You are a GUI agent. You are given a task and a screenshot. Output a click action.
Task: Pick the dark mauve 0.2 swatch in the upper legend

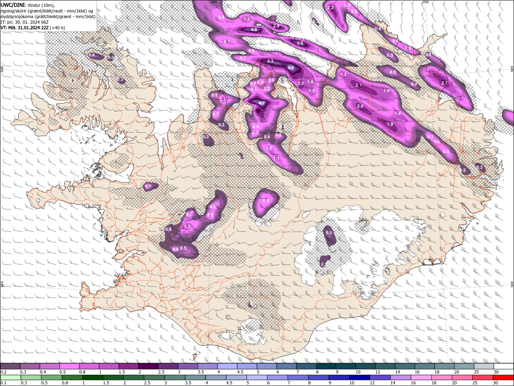click(10, 366)
